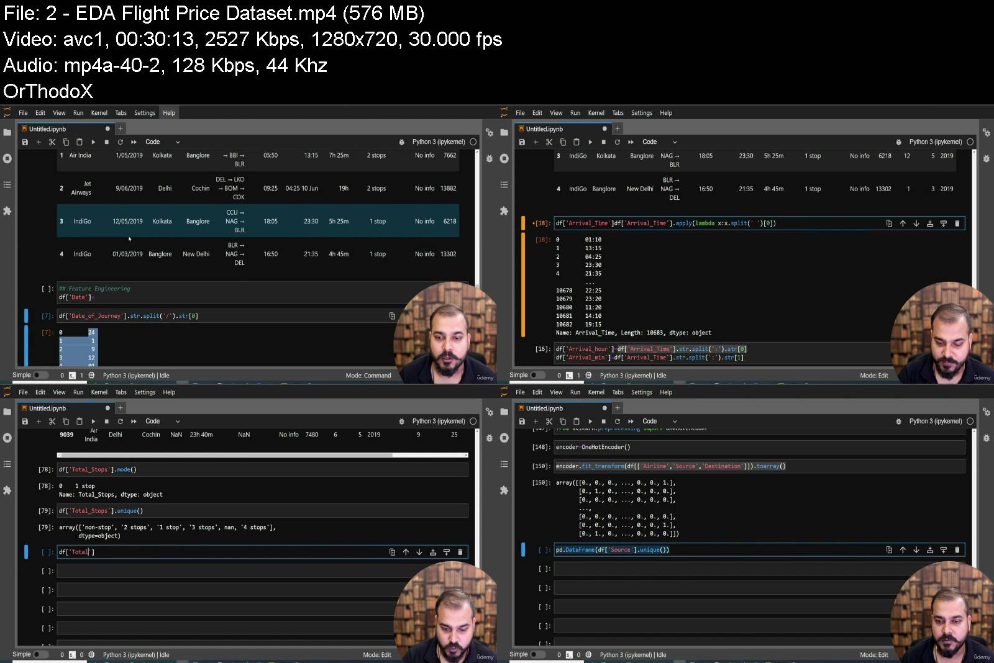This screenshot has width=994, height=663.
Task: Open the Code cell-type dropdown in top-left frame
Action: pos(163,142)
